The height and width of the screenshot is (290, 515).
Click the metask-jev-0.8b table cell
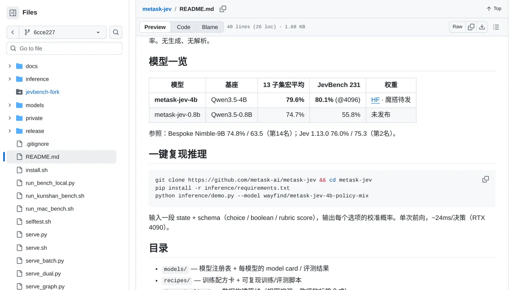click(177, 115)
